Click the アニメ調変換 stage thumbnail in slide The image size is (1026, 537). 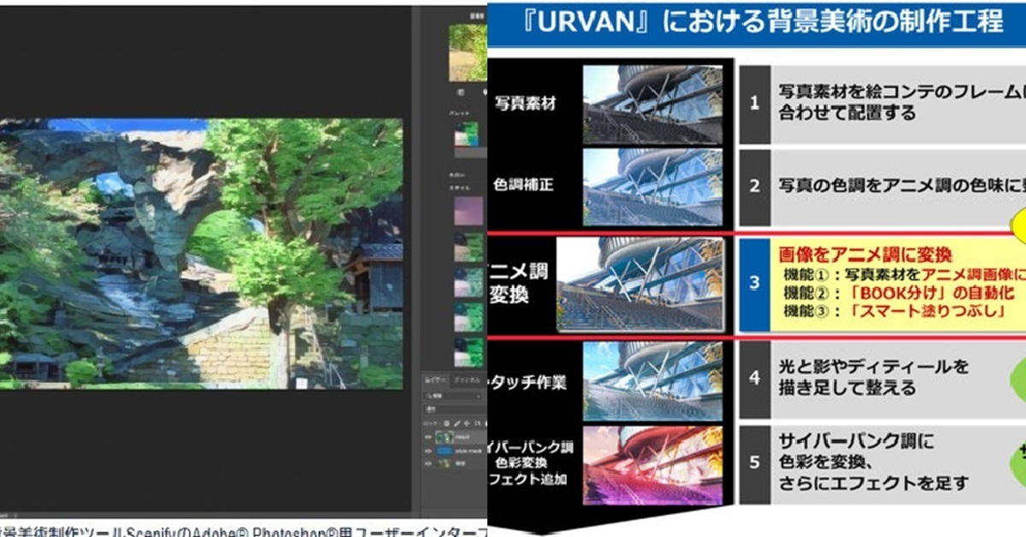click(640, 284)
